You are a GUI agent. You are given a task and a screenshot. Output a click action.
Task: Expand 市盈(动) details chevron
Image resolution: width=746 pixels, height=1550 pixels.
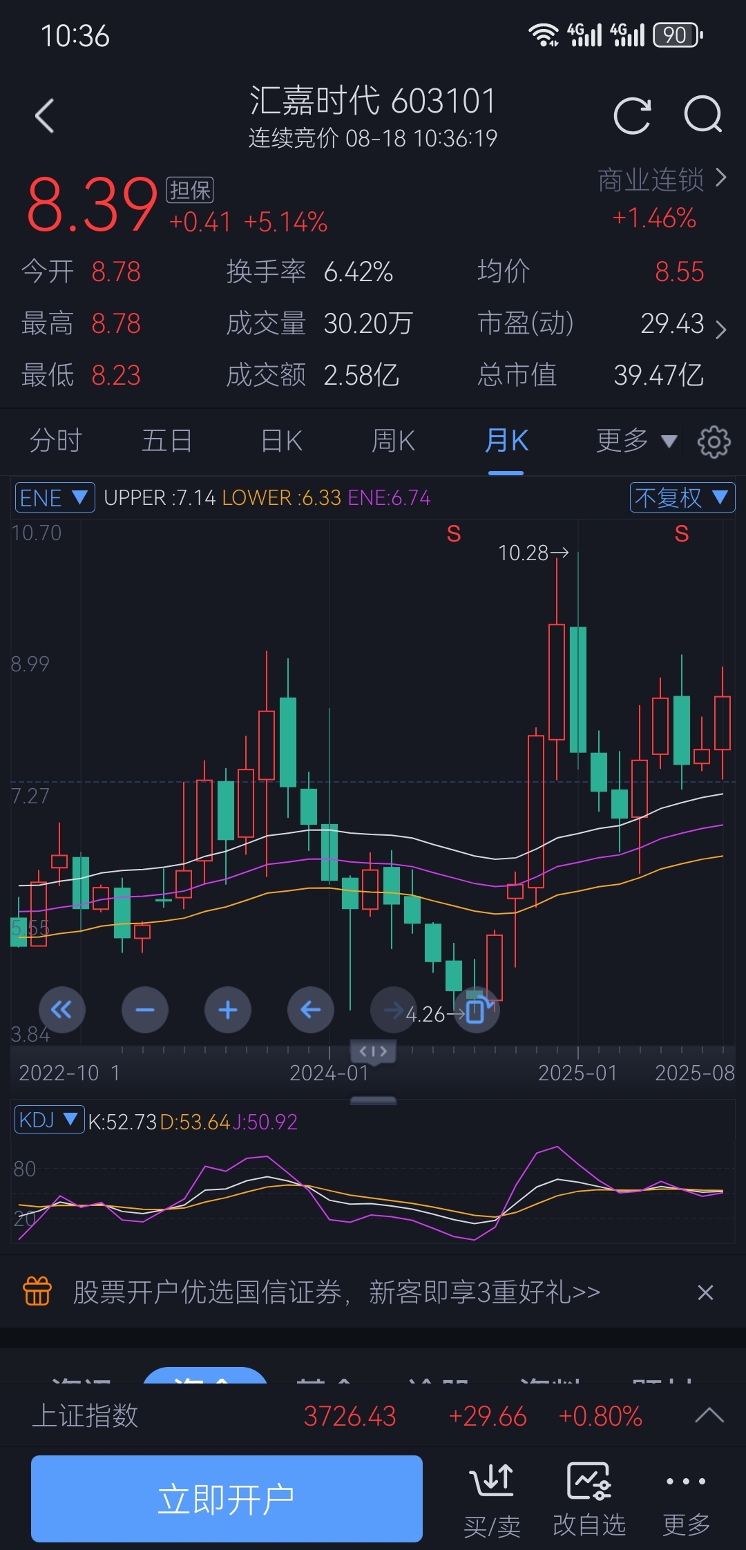coord(720,329)
